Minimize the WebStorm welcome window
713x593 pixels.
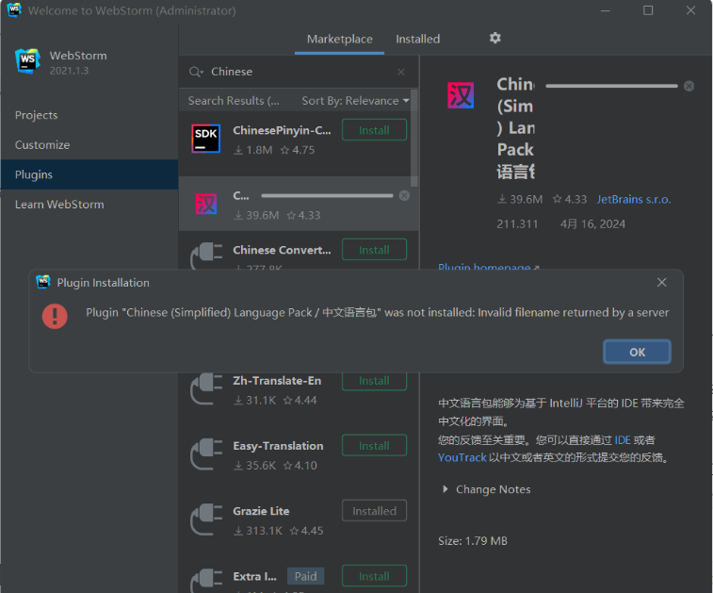606,10
